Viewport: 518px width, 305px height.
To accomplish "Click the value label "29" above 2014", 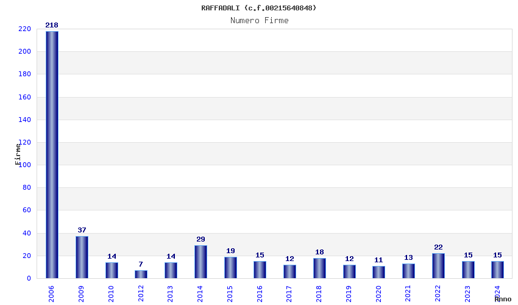I will [x=200, y=239].
